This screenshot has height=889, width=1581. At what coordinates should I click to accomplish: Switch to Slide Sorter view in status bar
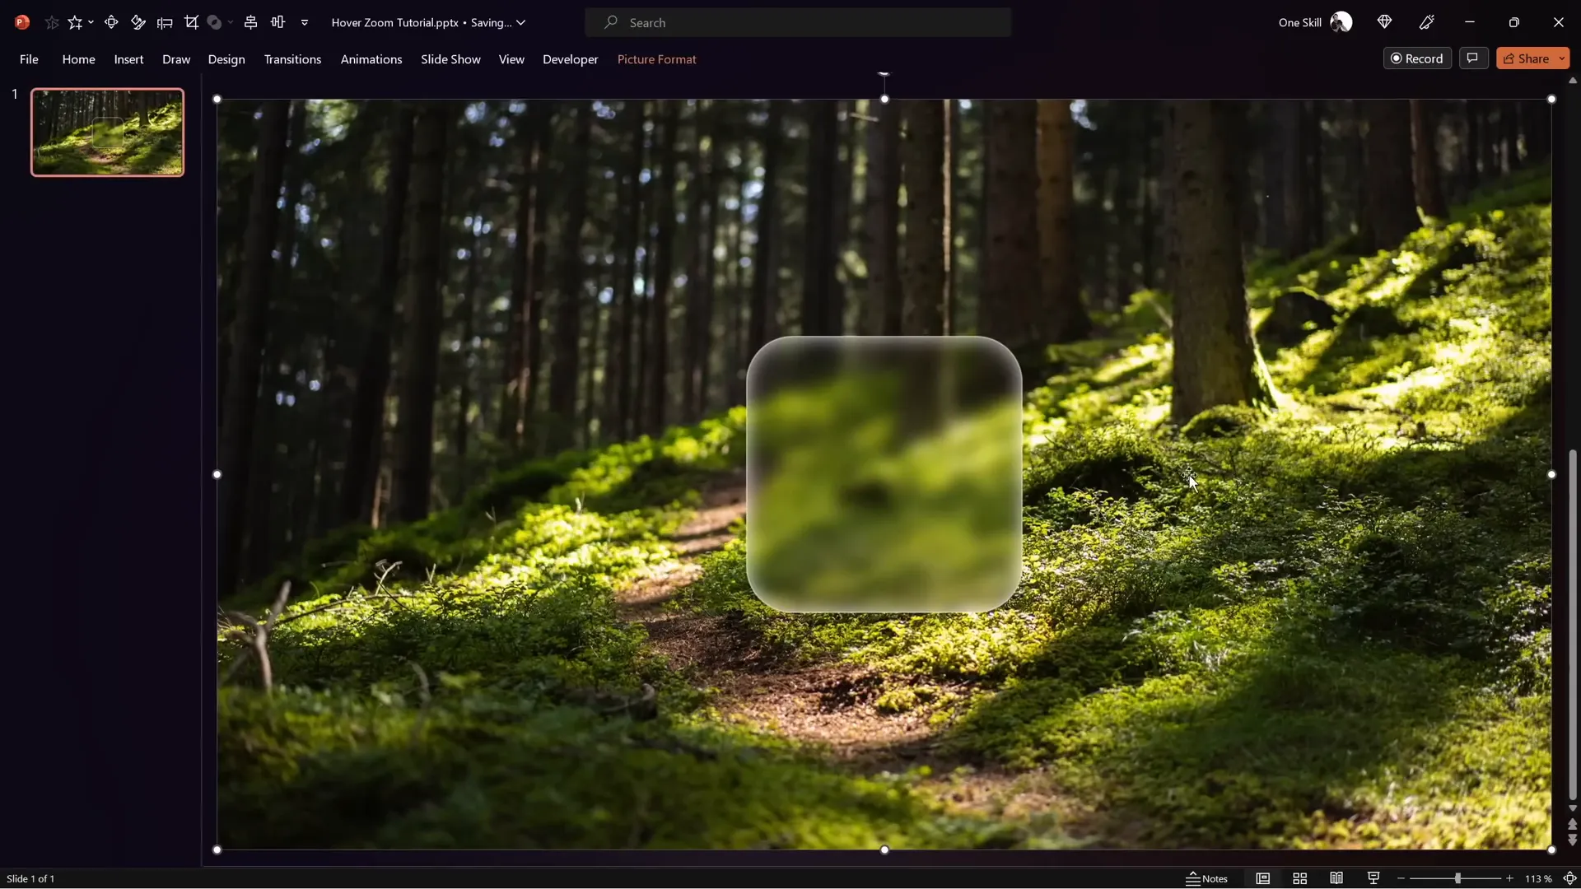click(x=1301, y=878)
